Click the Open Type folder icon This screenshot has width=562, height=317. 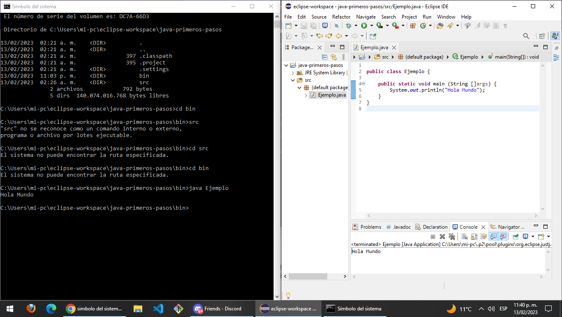[441, 26]
